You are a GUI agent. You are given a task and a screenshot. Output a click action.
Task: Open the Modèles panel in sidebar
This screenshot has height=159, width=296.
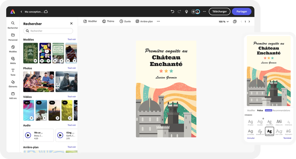(13, 49)
